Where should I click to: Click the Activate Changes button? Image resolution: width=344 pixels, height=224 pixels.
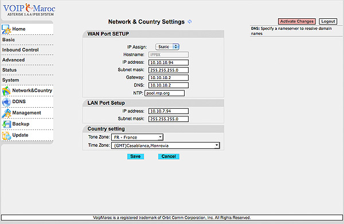[297, 21]
